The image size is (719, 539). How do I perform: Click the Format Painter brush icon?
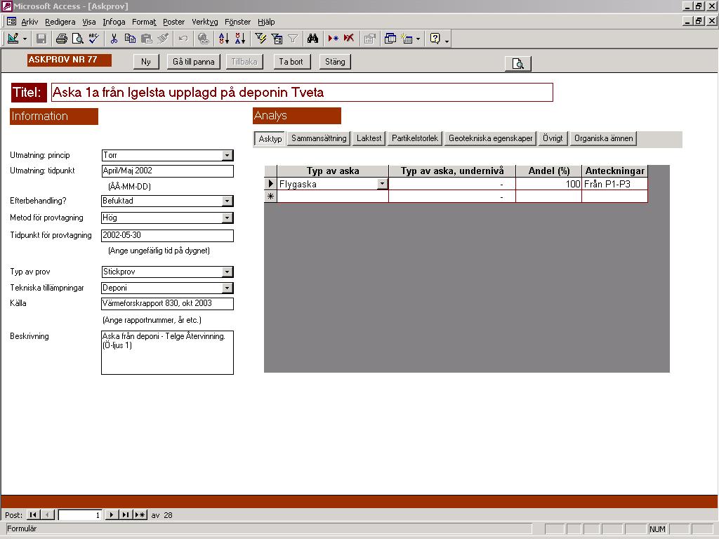click(x=163, y=39)
